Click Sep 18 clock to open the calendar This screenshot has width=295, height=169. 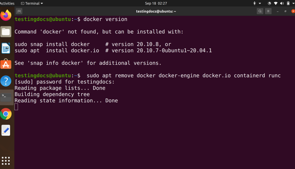[x=153, y=3]
